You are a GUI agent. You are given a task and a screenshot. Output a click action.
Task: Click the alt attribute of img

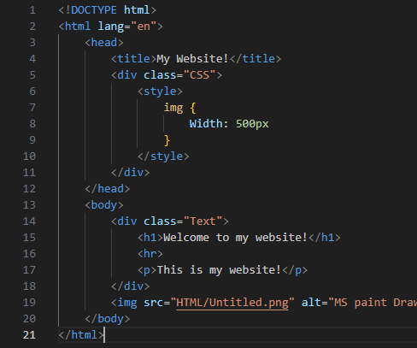click(x=311, y=303)
